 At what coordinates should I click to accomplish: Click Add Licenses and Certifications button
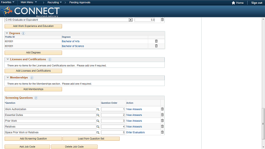pyautogui.click(x=33, y=71)
